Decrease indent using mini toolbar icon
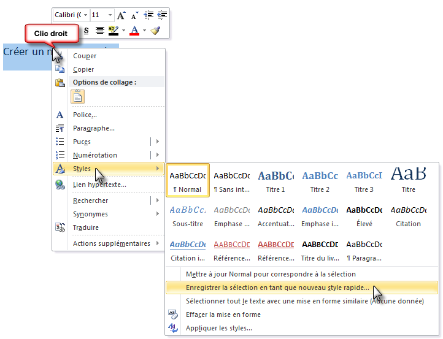 tap(149, 15)
